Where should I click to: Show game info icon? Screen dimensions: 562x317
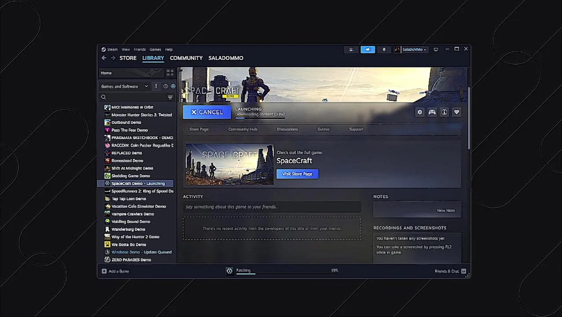click(444, 112)
